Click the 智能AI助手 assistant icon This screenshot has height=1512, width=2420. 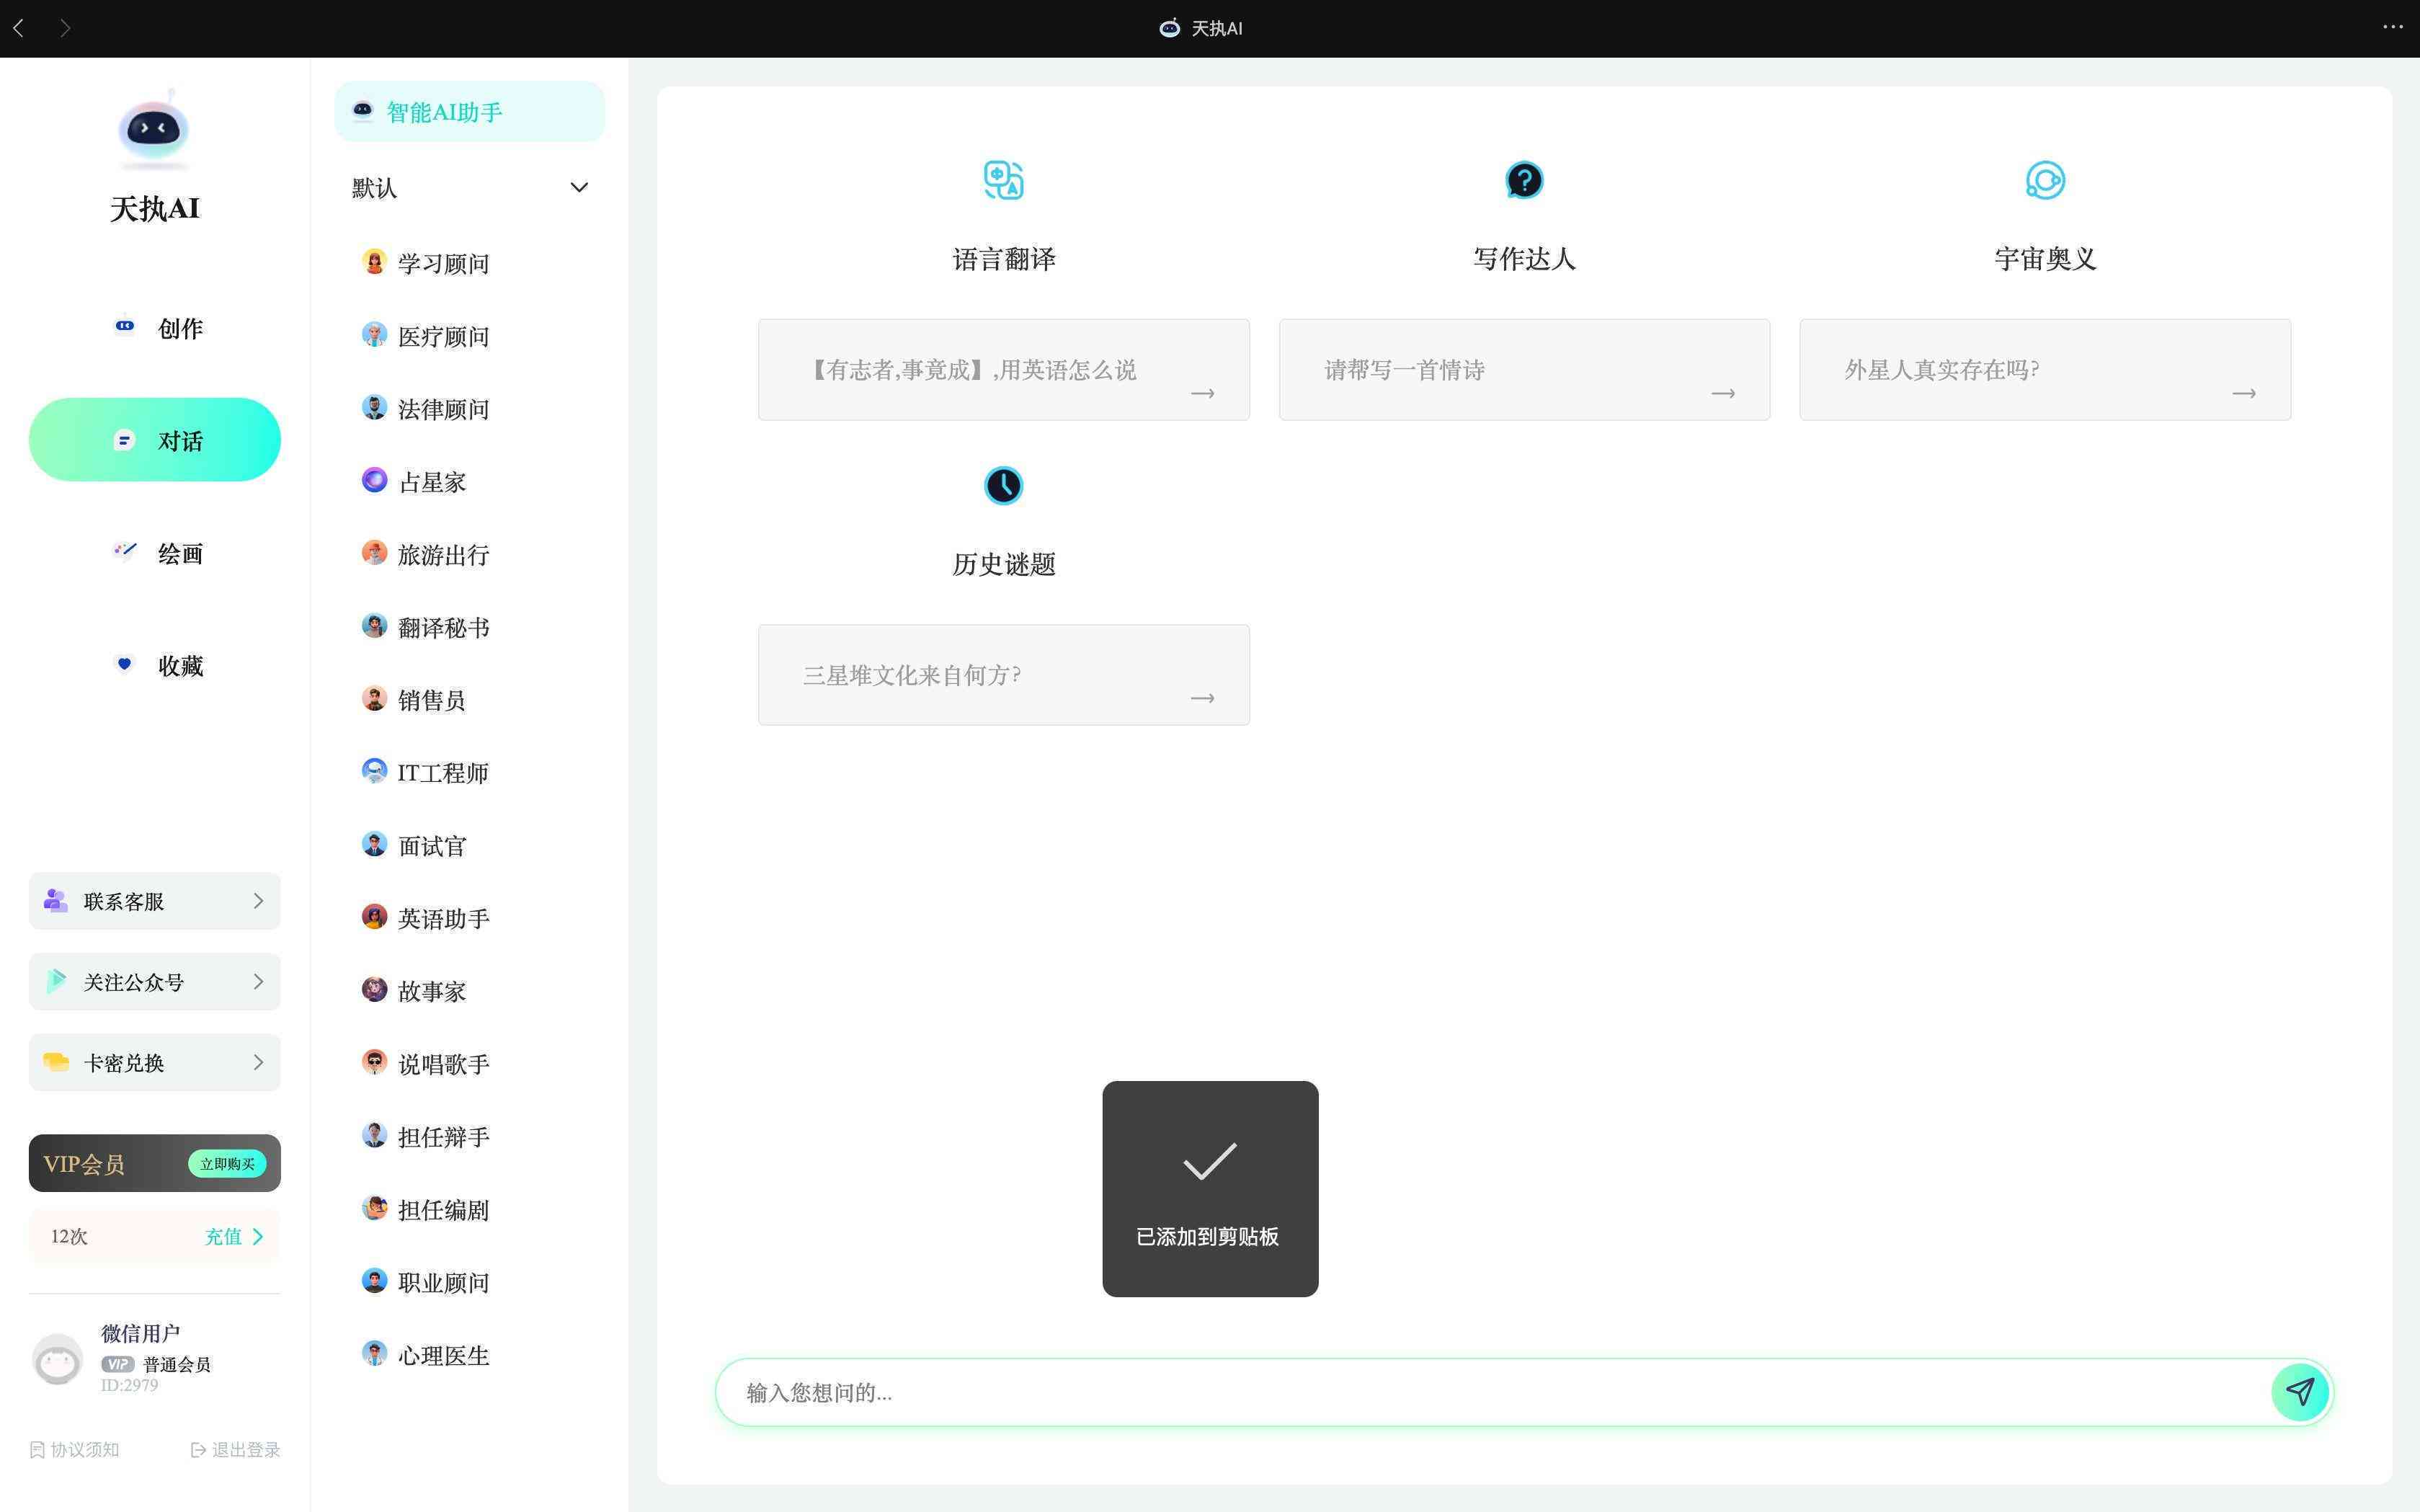click(x=362, y=110)
